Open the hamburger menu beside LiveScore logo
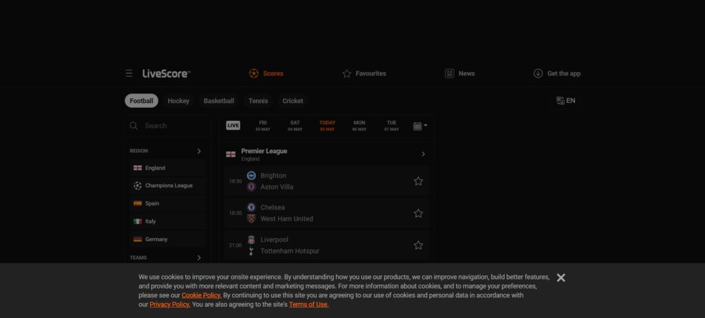The width and height of the screenshot is (705, 318). pos(129,73)
